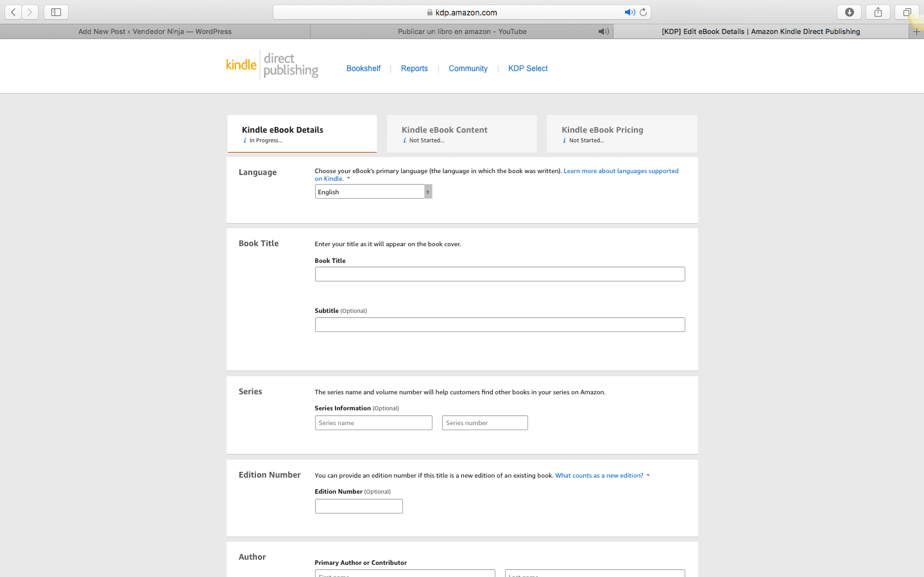924x577 pixels.
Task: Click the kdp.amazon.com address bar
Action: click(462, 12)
